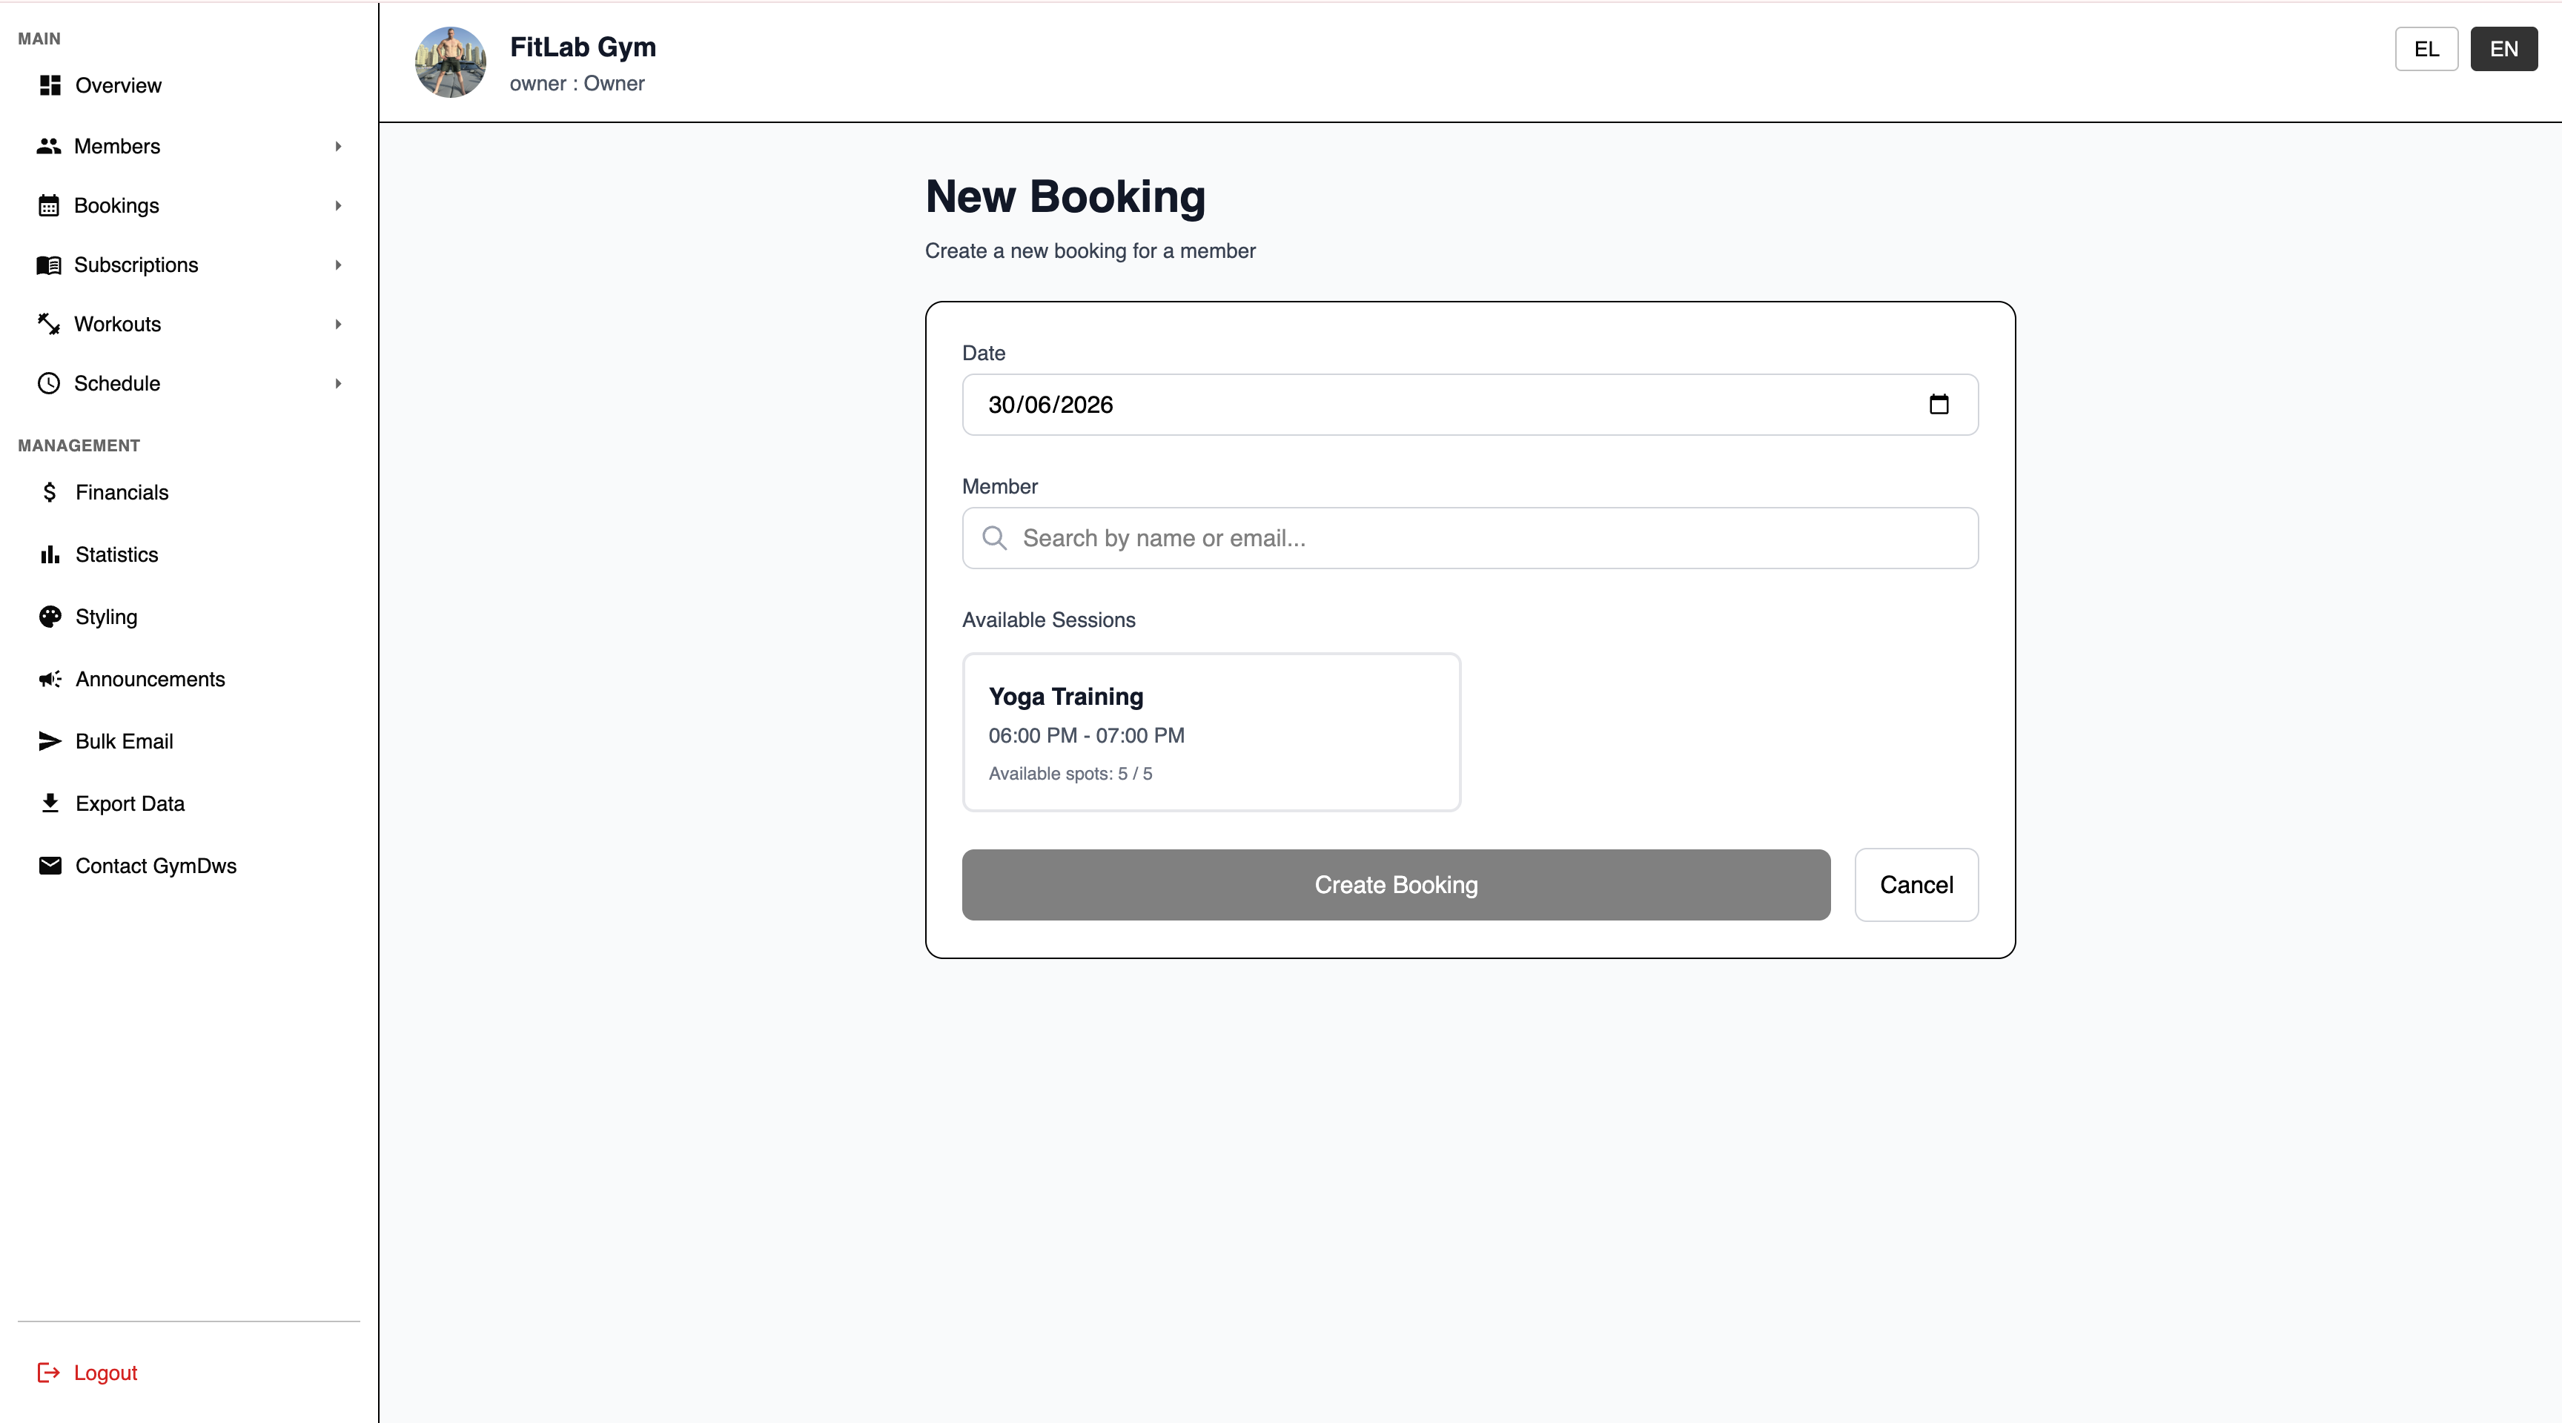Image resolution: width=2562 pixels, height=1423 pixels.
Task: Click the Contact GymDws envelope icon
Action: click(50, 866)
